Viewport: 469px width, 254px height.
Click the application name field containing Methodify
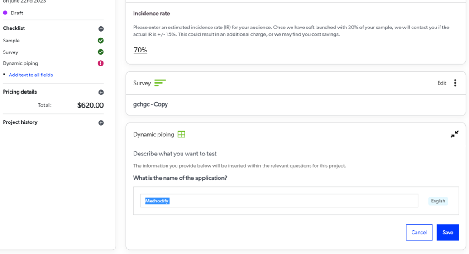(x=279, y=201)
